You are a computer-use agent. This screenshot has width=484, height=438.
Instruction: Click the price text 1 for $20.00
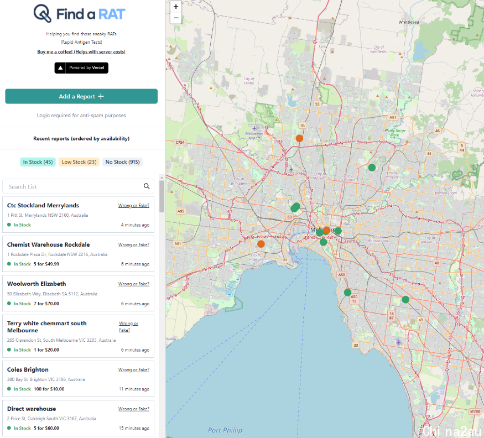pos(46,350)
